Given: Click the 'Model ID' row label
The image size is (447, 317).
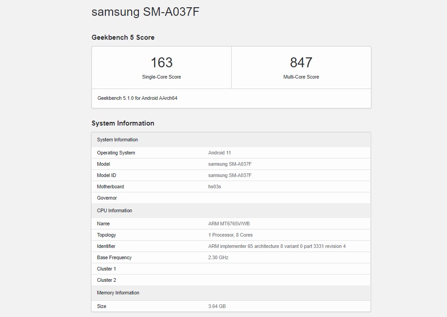Looking at the screenshot, I should pos(106,175).
